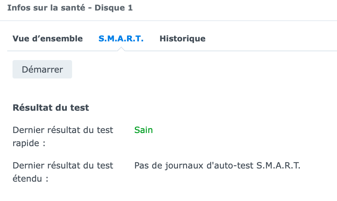Select the S.M.A.R.T. tab
Viewport: 337px width, 201px height.
(x=121, y=39)
